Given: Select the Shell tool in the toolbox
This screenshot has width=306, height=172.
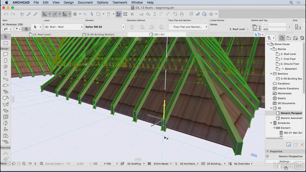Looking at the screenshot, I should pyautogui.click(x=6, y=104).
